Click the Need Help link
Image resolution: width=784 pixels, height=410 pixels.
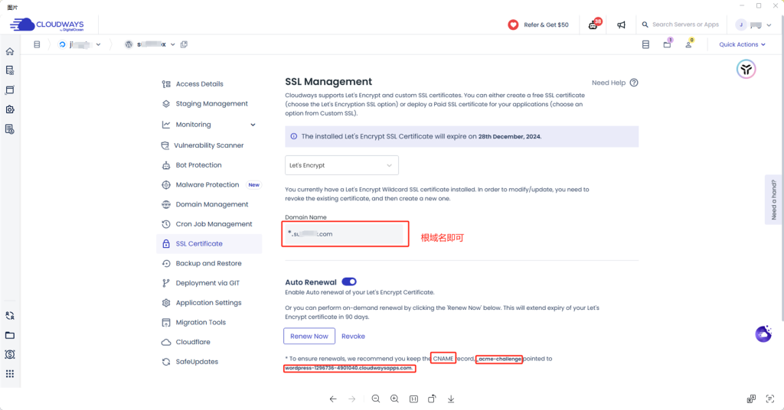(609, 83)
